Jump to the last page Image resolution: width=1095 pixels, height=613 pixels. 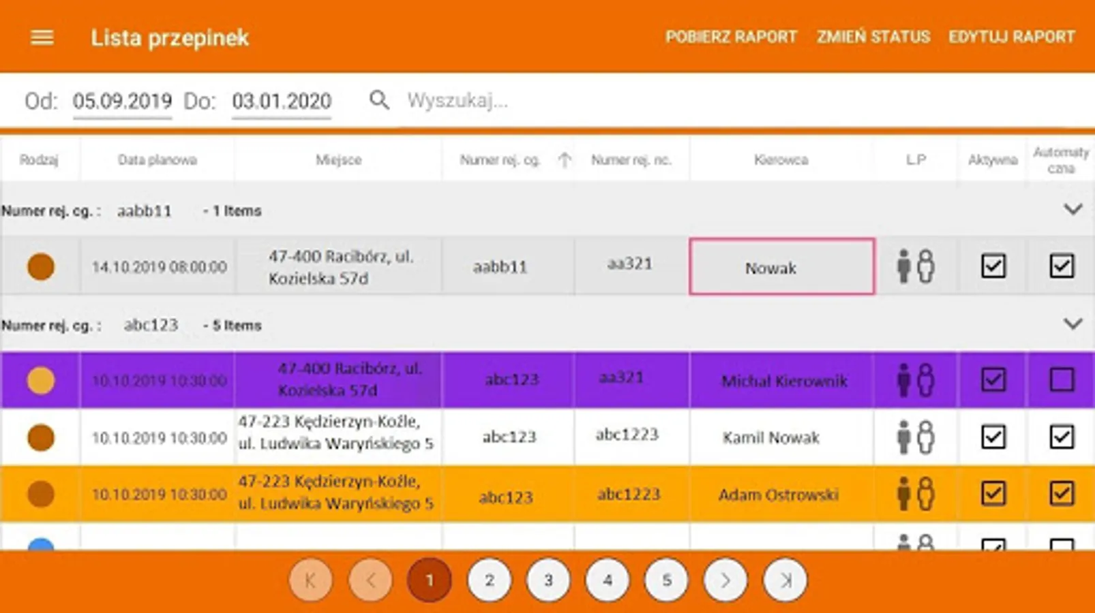(x=785, y=580)
